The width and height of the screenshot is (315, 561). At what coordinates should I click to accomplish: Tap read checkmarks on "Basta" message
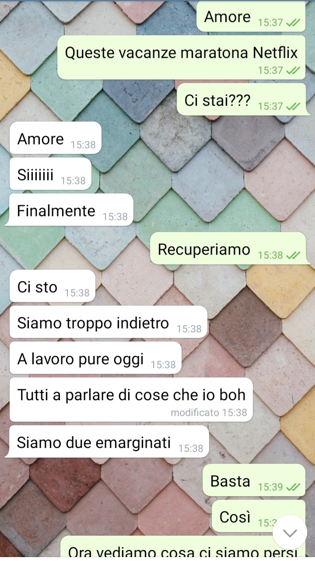coord(293,486)
